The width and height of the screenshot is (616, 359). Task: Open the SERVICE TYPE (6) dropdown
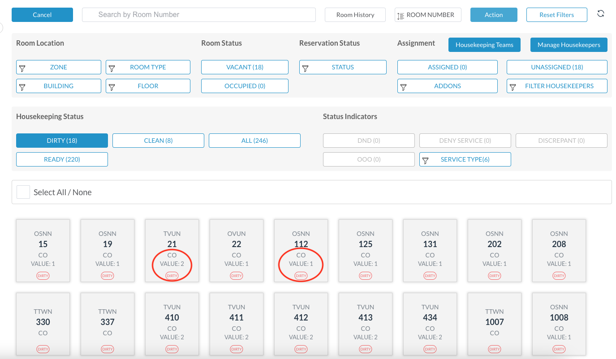click(465, 159)
